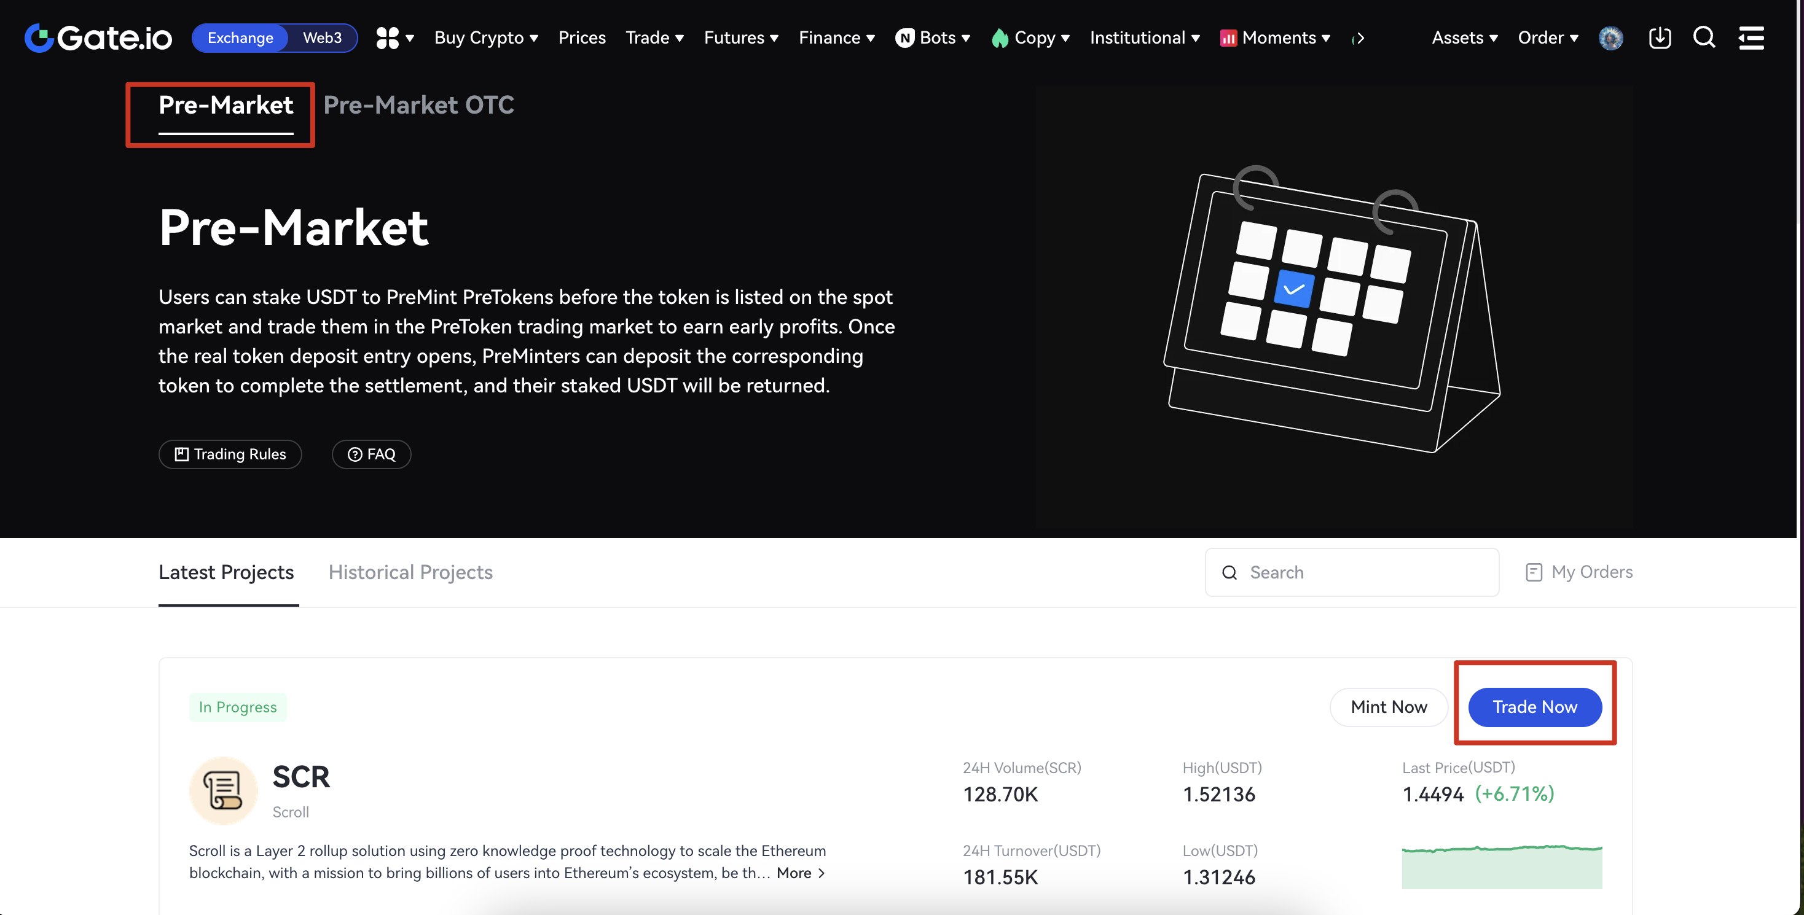The height and width of the screenshot is (915, 1804).
Task: Click the Mint Now button
Action: [x=1389, y=707]
